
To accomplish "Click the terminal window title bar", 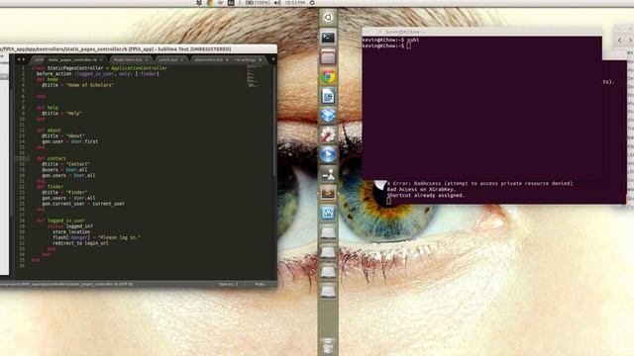I will coord(482,32).
